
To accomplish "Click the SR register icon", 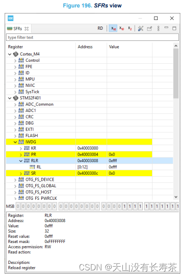I will click(x=27, y=173).
